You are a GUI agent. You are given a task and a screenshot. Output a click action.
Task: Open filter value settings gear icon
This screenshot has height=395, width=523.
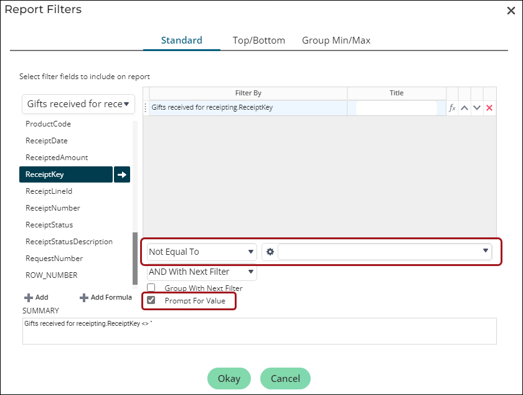click(270, 252)
